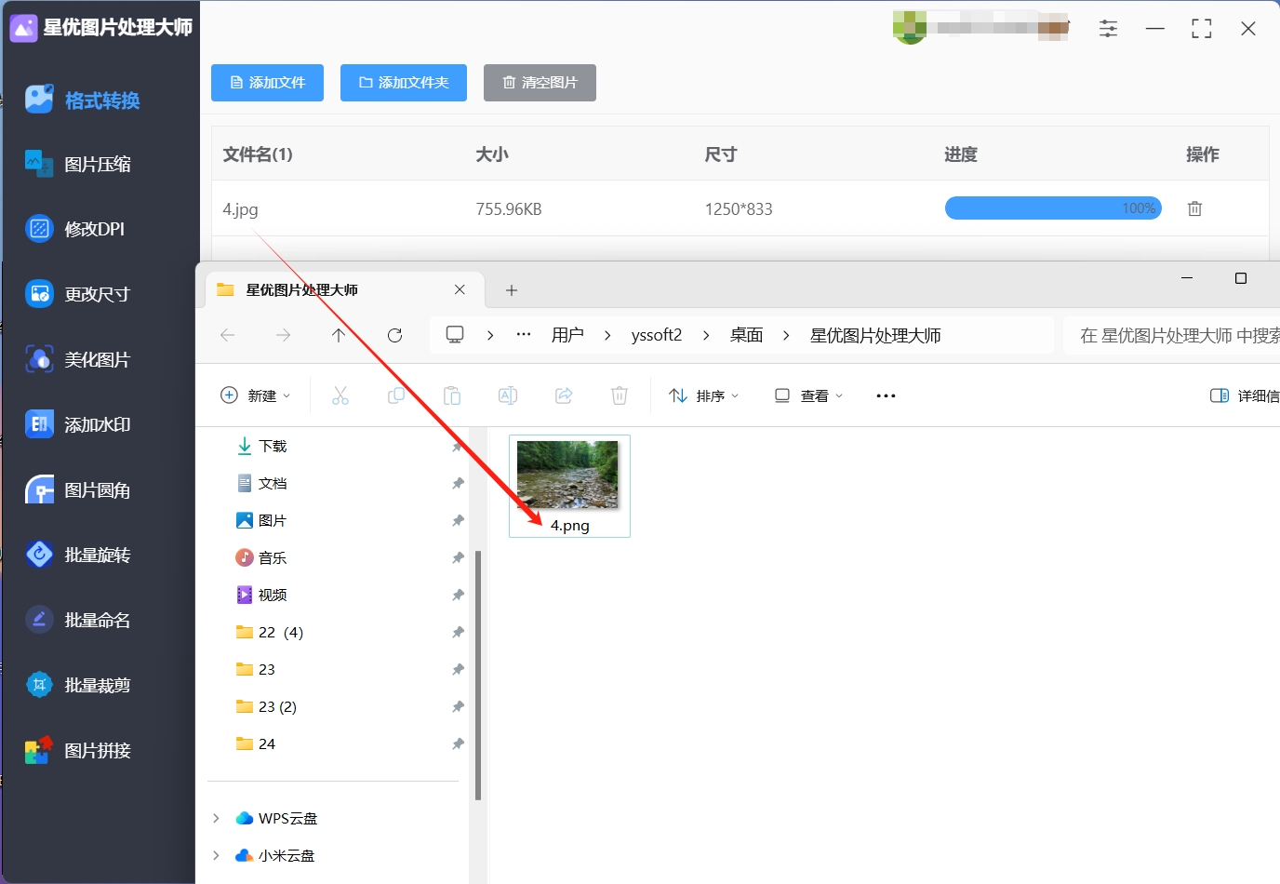Open 图片 in the navigation pane
This screenshot has height=884, width=1280.
[x=261, y=521]
